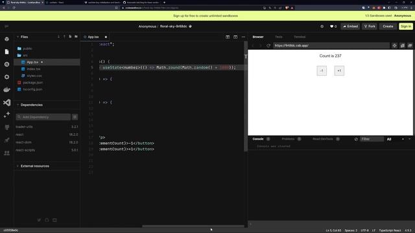Like the sandbox with heart icon
Screen dimensions: 415x233
(x=331, y=27)
